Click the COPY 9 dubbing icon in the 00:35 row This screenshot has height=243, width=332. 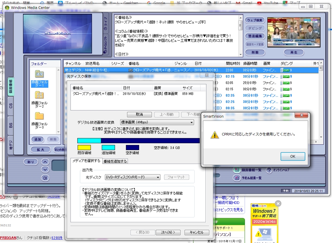286,108
